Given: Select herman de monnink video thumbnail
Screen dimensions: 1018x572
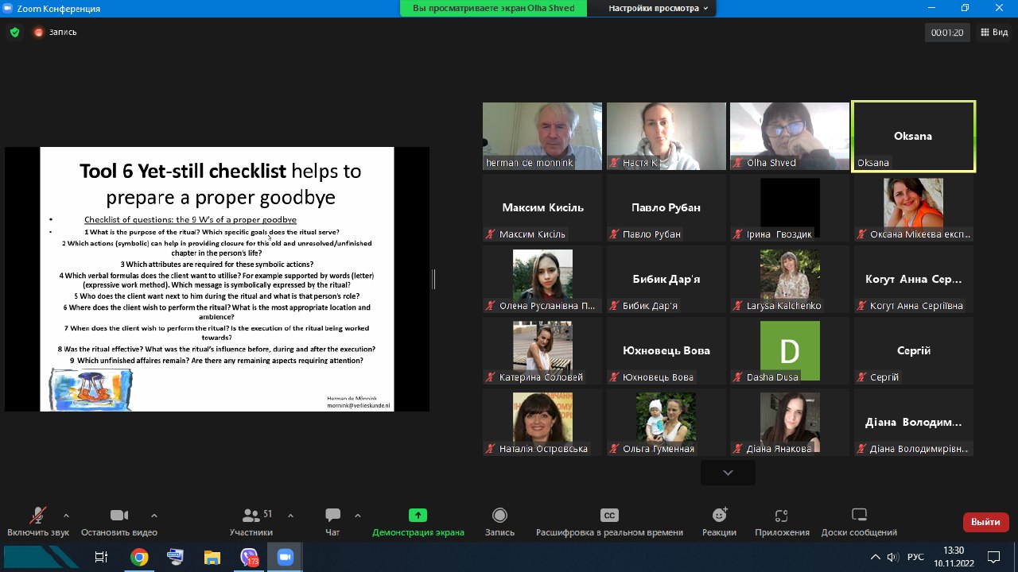Looking at the screenshot, I should pyautogui.click(x=543, y=135).
